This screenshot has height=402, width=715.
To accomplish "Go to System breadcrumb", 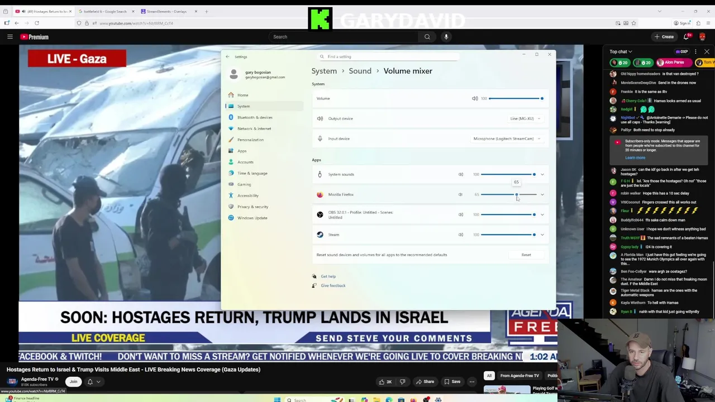I will [x=324, y=71].
